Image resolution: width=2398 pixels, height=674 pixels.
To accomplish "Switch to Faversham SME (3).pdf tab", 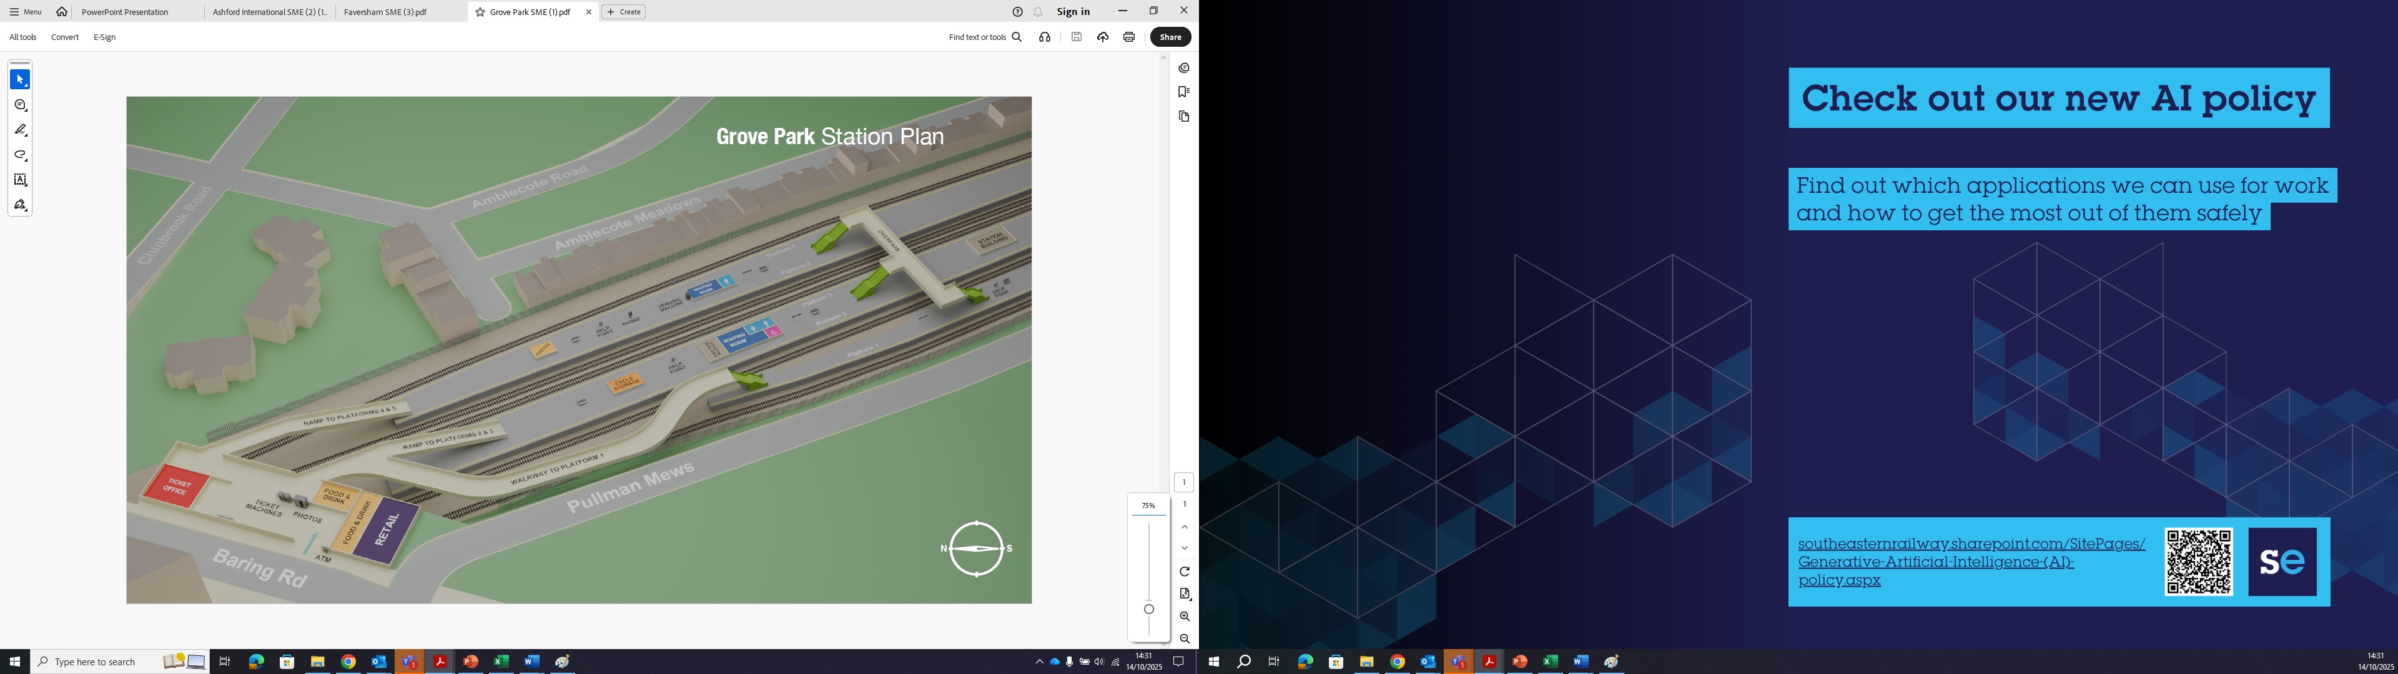I will click(x=385, y=12).
